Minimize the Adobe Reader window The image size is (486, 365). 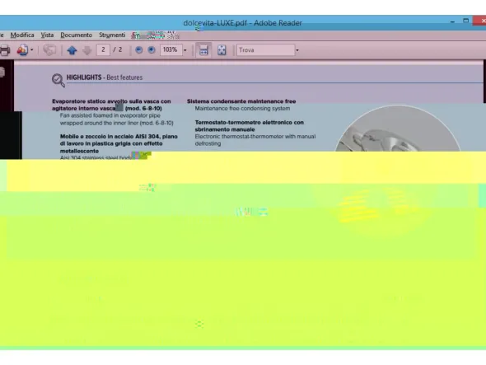point(452,21)
